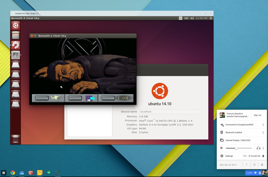Open Google Keep from the shelf
The image size is (268, 177).
click(40, 173)
